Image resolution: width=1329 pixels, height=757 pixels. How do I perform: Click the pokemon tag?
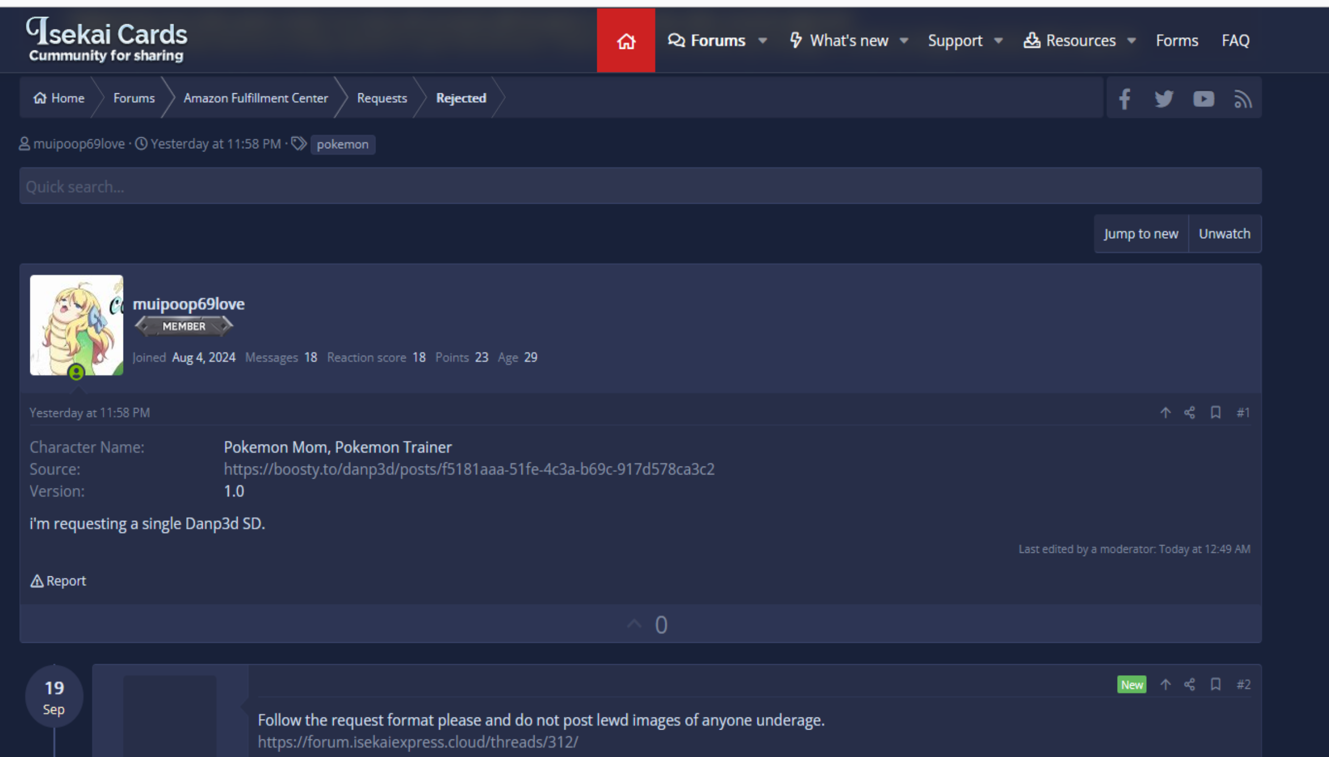343,144
